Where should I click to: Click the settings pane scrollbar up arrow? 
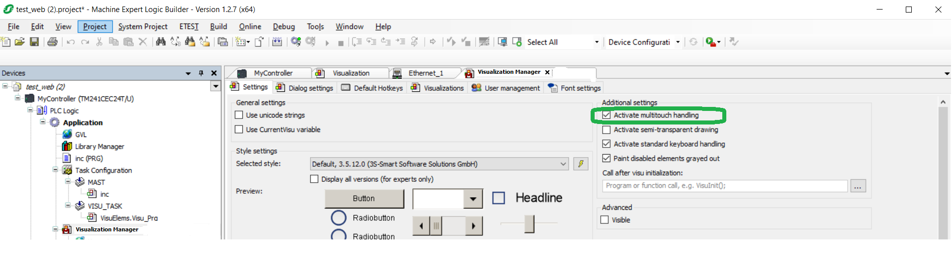pyautogui.click(x=943, y=102)
